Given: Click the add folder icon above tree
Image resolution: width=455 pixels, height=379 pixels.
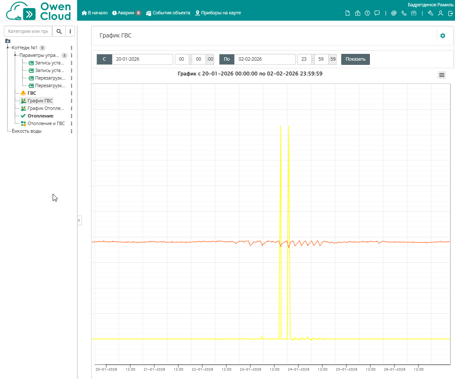Looking at the screenshot, I should tap(8, 41).
